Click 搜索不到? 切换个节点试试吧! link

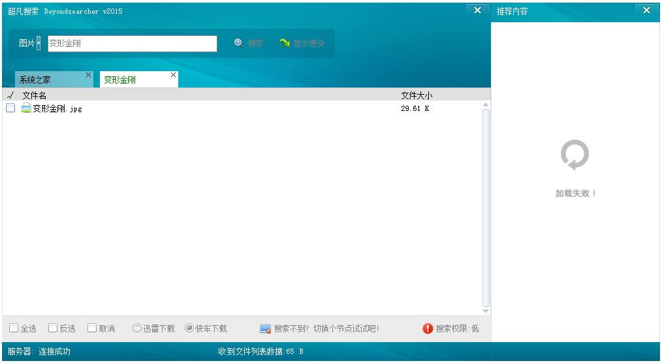tap(326, 328)
